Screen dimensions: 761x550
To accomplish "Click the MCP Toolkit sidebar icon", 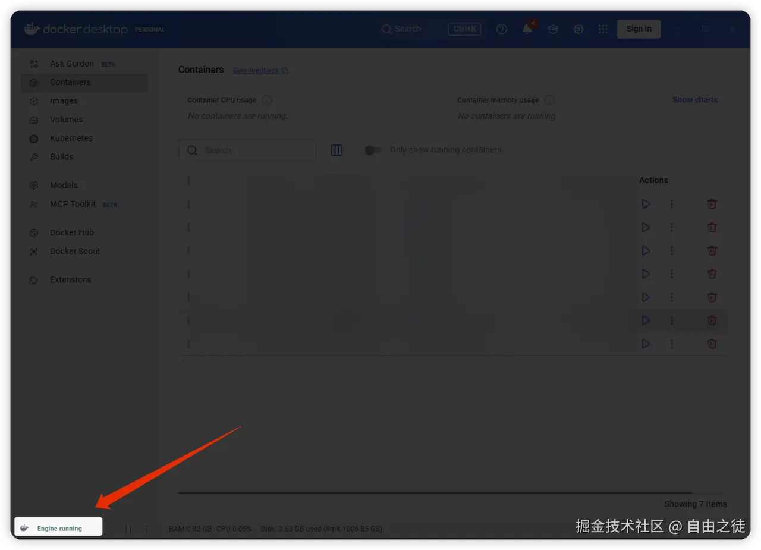I will pos(34,204).
